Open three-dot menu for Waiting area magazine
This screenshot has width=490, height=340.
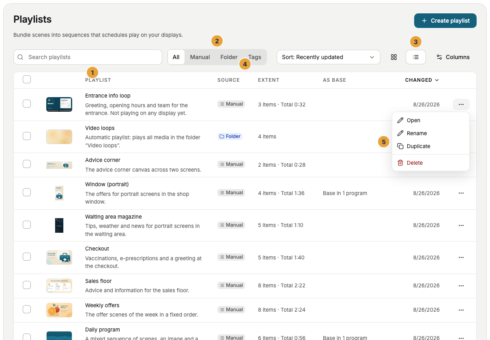pyautogui.click(x=461, y=225)
